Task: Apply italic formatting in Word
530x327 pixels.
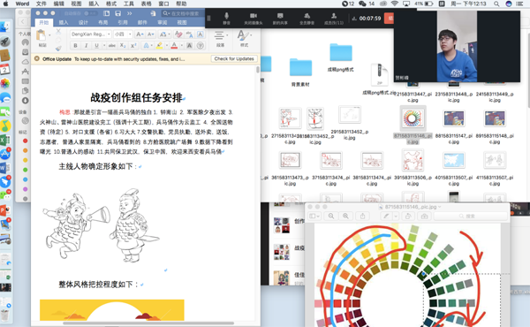Action: 86,45
